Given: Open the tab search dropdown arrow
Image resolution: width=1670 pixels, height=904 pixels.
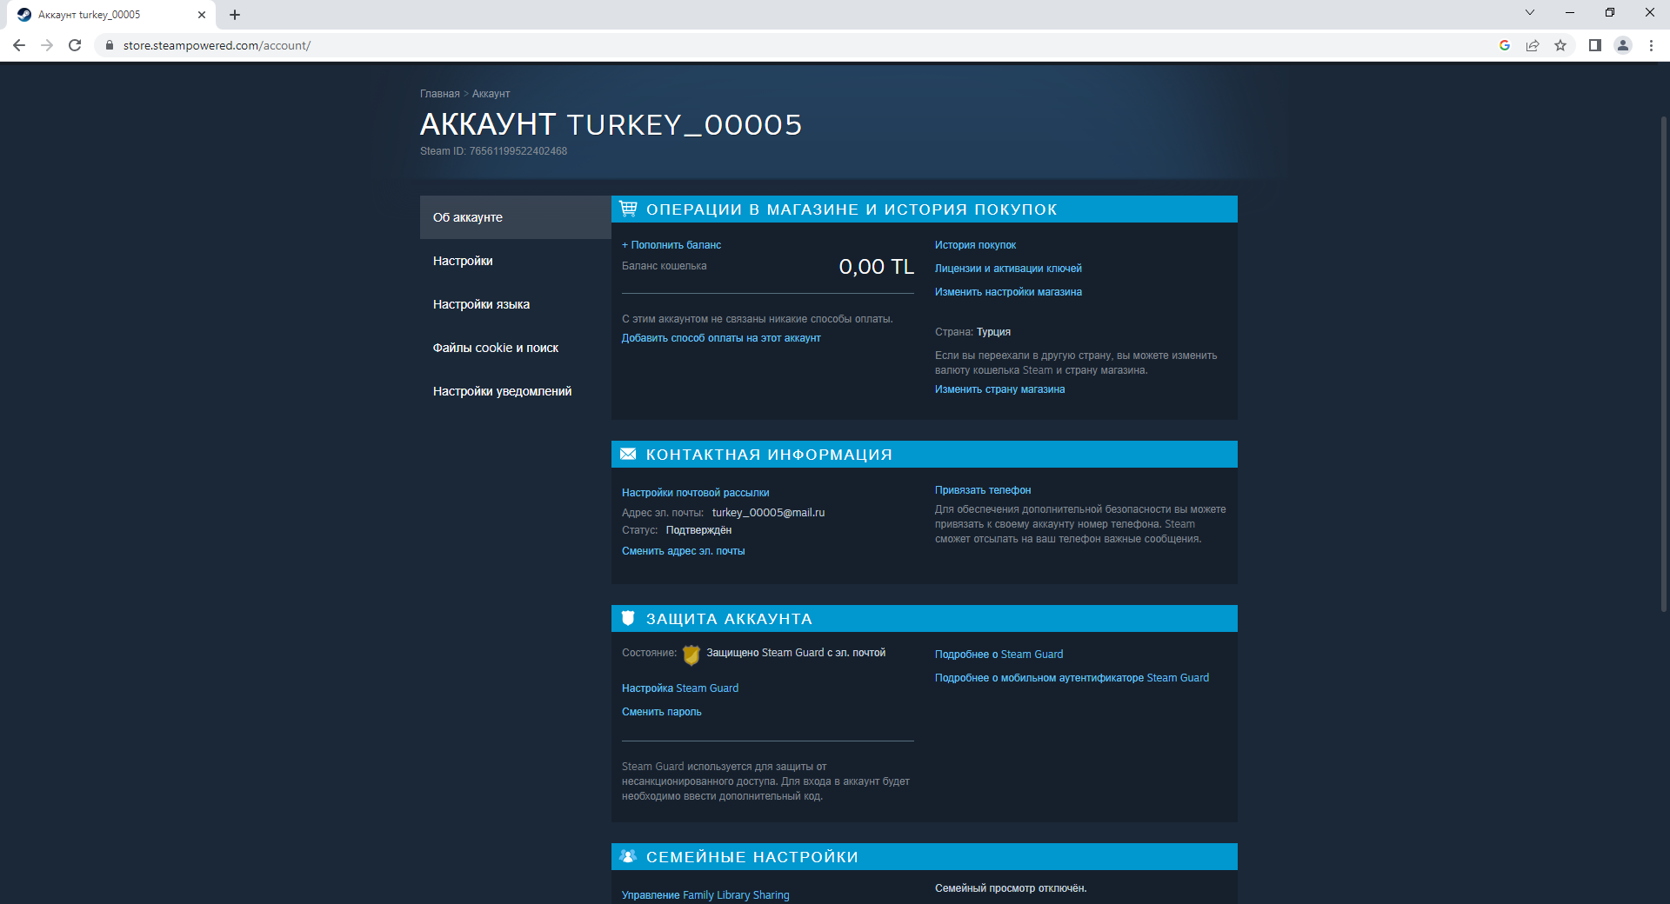Looking at the screenshot, I should coord(1530,12).
